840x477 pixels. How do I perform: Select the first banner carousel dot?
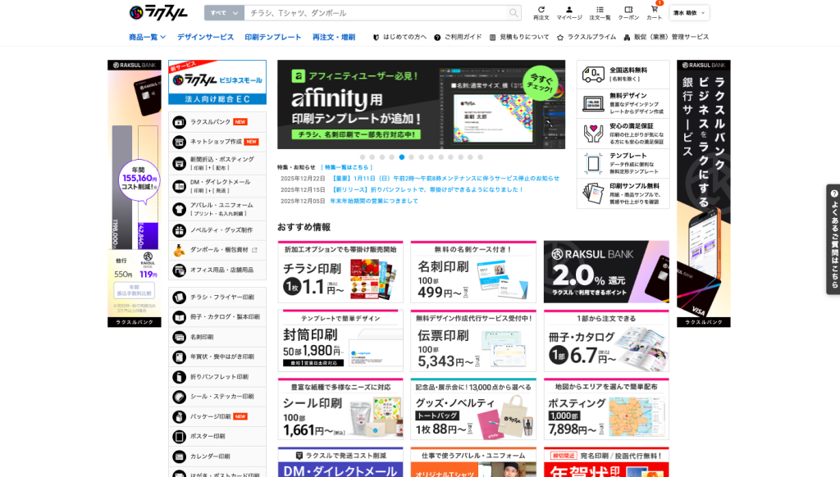[x=363, y=157]
